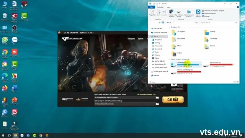Viewport: 245px width, 138px height.
Task: Edit the C:\Program Files install path field
Action: point(125,98)
